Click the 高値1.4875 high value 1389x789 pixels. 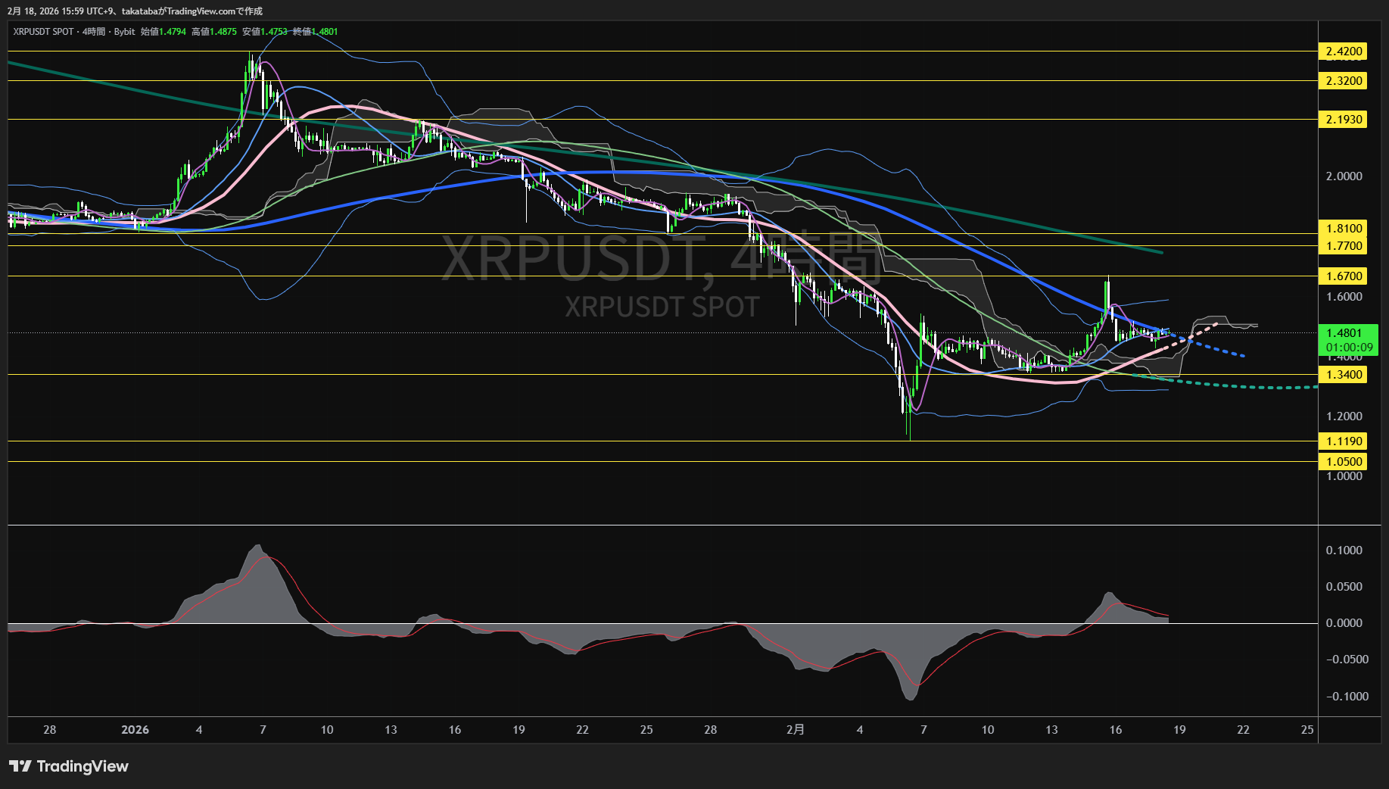tap(214, 32)
